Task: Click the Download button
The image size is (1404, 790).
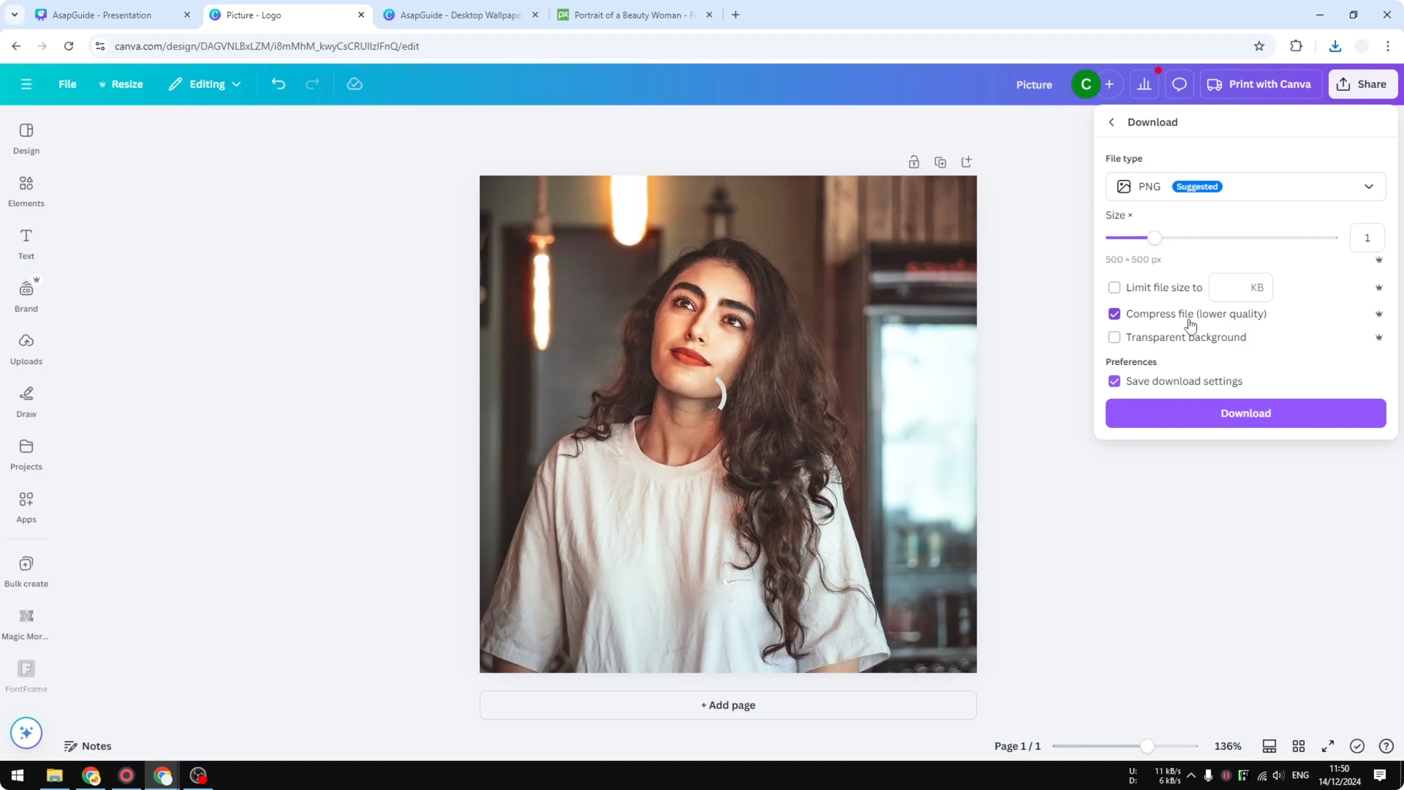Action: pyautogui.click(x=1245, y=413)
